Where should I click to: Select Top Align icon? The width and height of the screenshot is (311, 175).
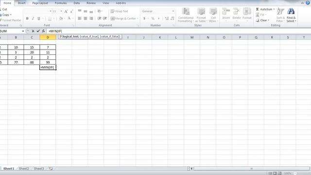(x=80, y=11)
